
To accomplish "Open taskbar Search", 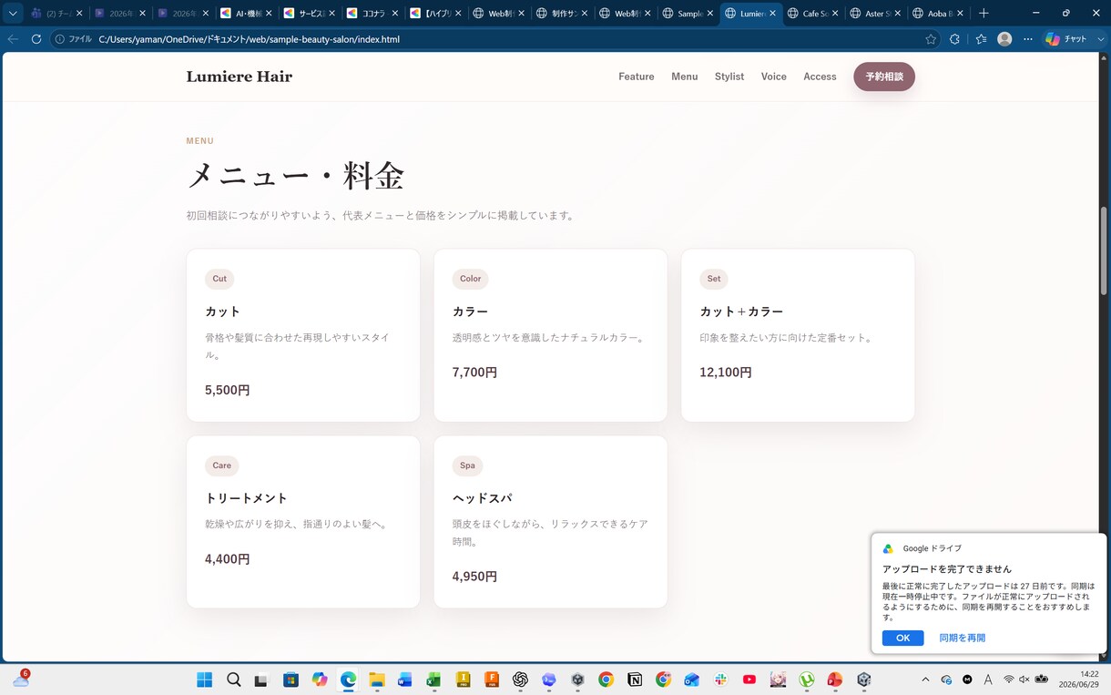I will (x=234, y=680).
